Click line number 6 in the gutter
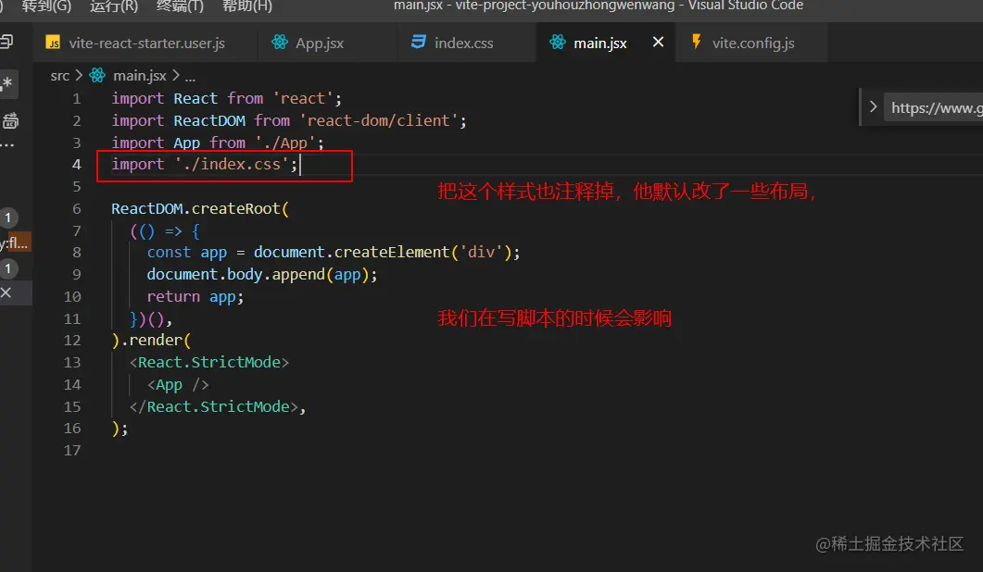 point(77,208)
